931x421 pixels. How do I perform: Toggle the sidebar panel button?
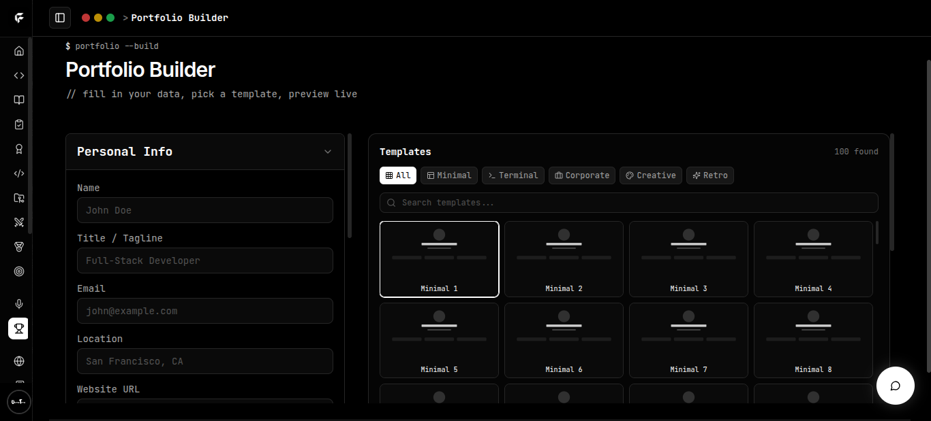(60, 18)
